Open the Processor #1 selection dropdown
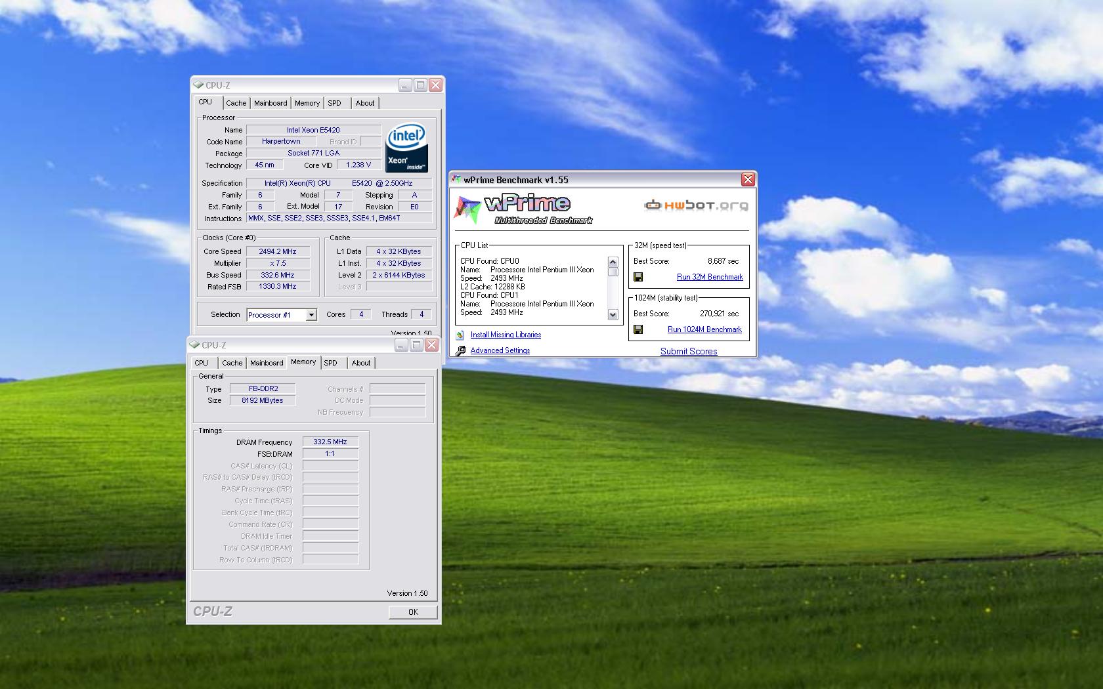 (311, 315)
